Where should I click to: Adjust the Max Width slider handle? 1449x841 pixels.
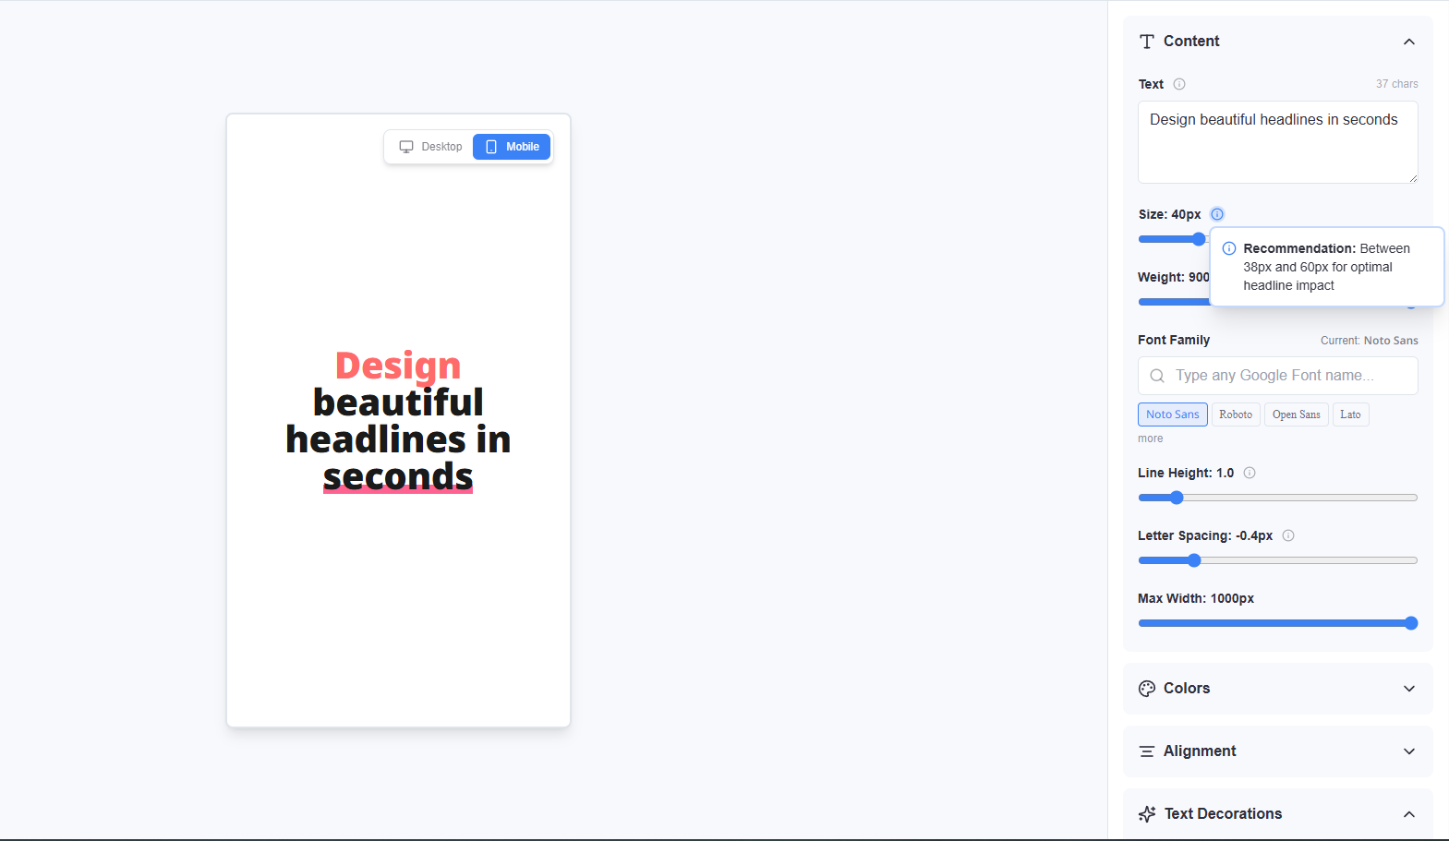[x=1411, y=623]
